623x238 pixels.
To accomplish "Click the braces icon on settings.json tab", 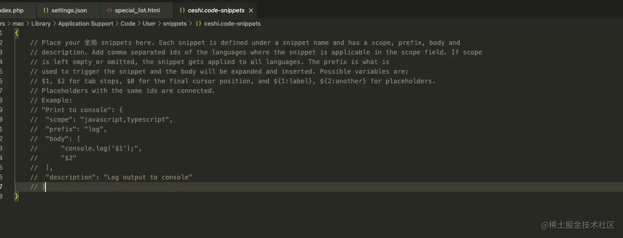I will [46, 10].
